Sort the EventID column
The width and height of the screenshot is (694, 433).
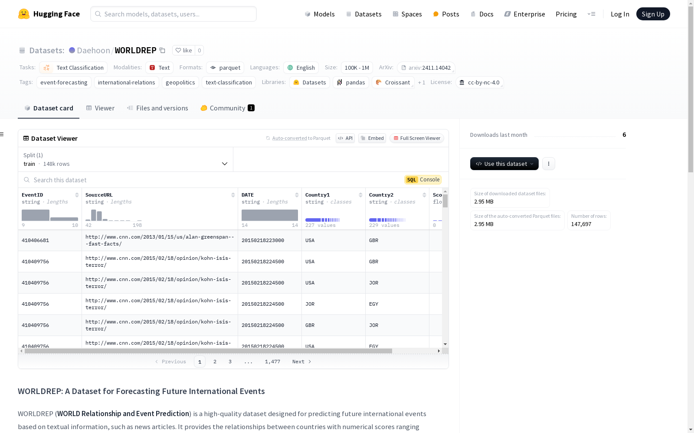pyautogui.click(x=77, y=195)
